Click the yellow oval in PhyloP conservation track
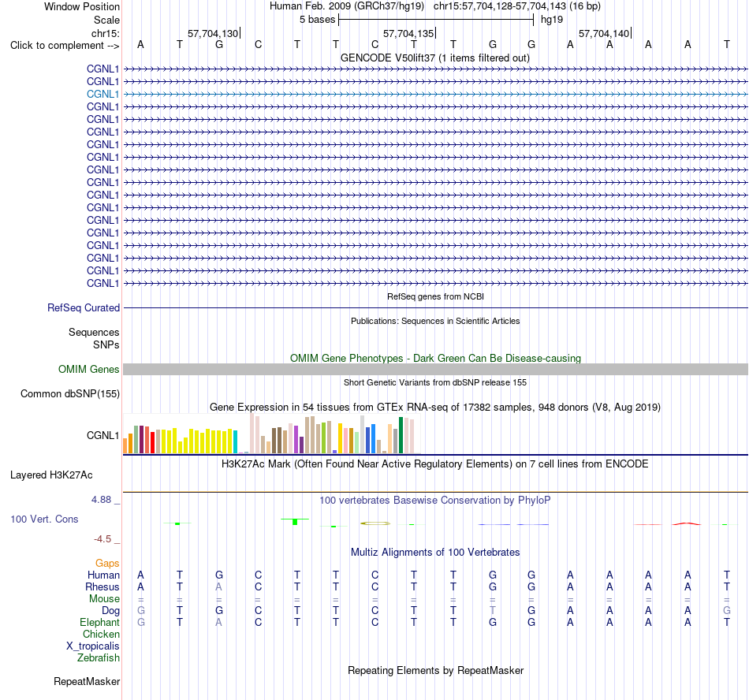The height and width of the screenshot is (700, 749). pos(375,523)
